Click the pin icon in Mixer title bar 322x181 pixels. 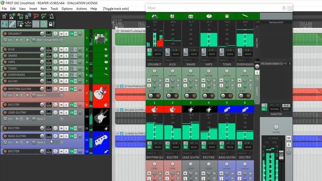284,8
